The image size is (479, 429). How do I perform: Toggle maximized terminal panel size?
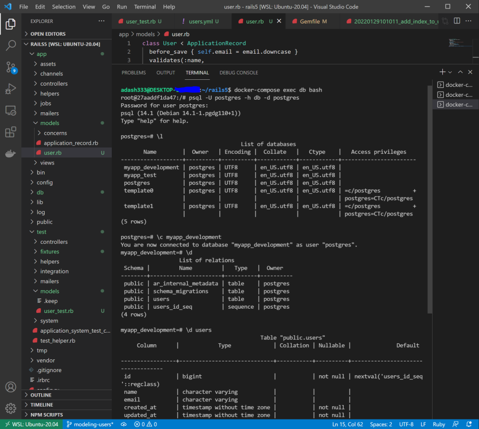tap(461, 72)
